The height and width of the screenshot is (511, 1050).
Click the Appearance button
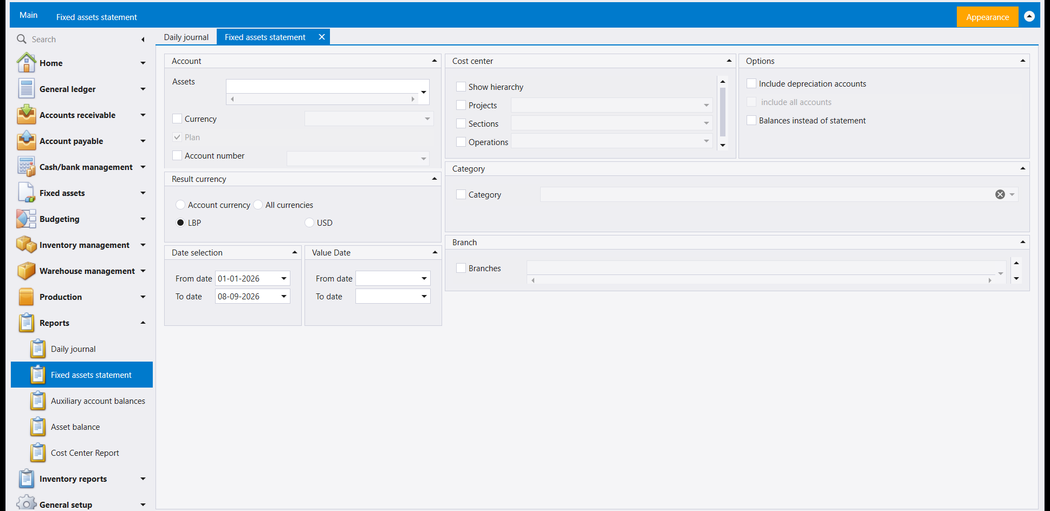[987, 17]
